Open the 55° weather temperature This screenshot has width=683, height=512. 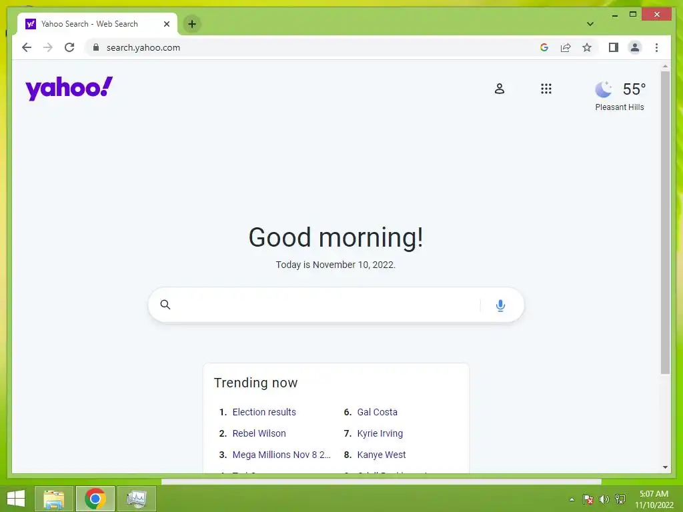[634, 89]
